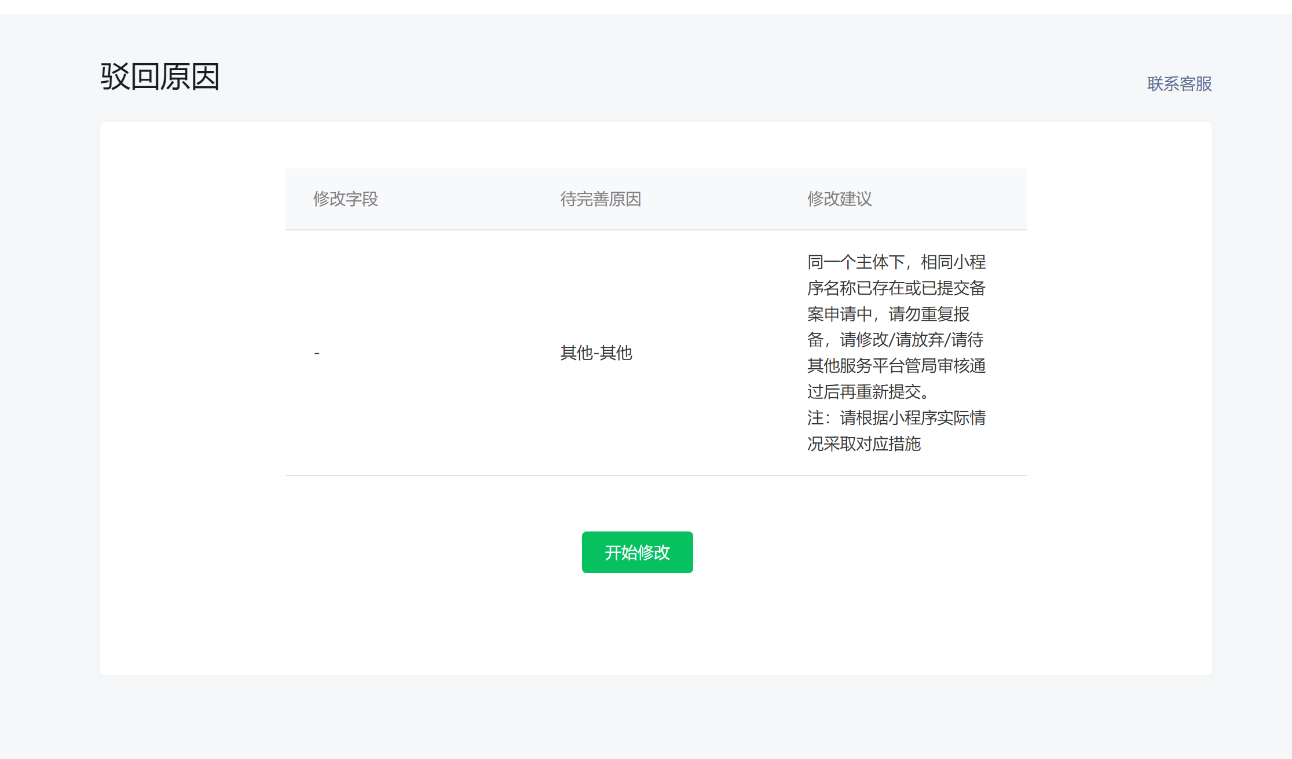Click text line 同一个主体下，相同小程
The height and width of the screenshot is (759, 1292).
pos(896,262)
